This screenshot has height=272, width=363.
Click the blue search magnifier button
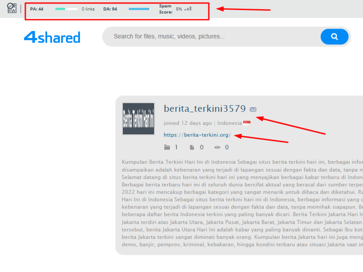334,37
